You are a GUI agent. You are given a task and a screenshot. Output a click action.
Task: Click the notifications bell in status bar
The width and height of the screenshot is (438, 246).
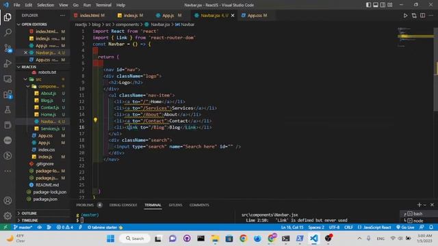(x=431, y=228)
